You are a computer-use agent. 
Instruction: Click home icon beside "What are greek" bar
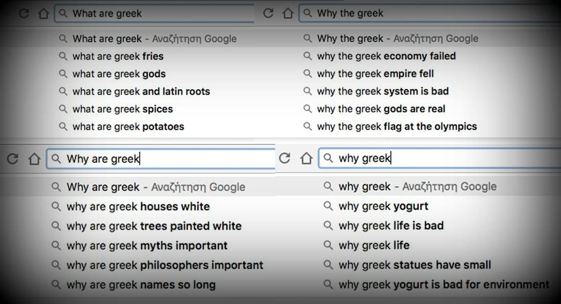[43, 13]
